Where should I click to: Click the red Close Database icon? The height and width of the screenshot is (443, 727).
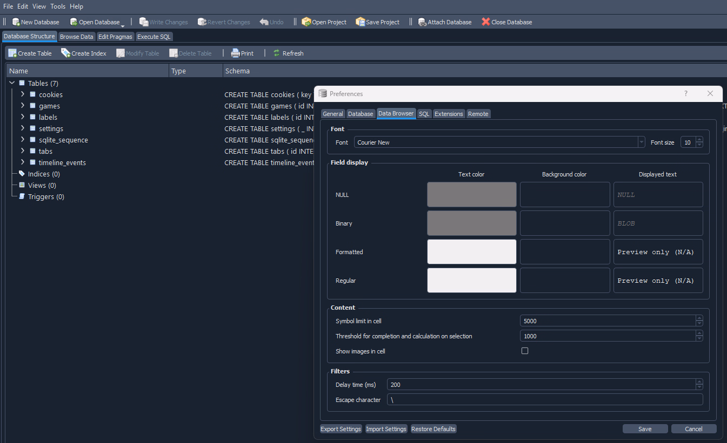coord(486,22)
